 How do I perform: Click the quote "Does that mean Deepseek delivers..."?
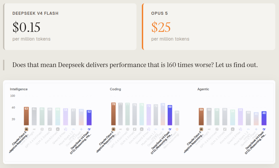coord(135,65)
